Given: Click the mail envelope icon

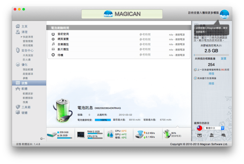Looking at the screenshot, I should (x=199, y=135).
